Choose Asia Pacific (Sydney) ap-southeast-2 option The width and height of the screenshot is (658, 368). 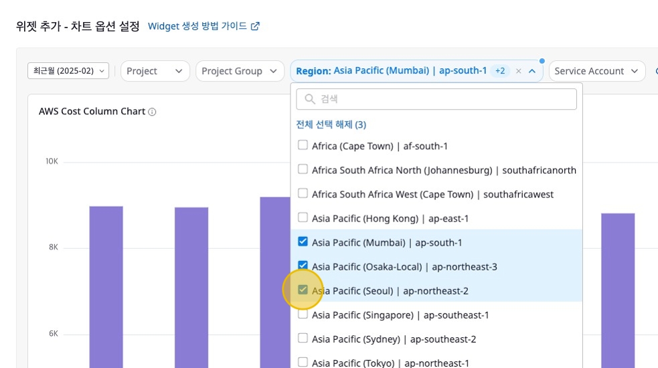tap(394, 339)
